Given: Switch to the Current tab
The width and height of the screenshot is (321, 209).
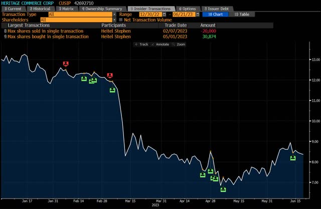Looking at the screenshot, I should (13, 9).
